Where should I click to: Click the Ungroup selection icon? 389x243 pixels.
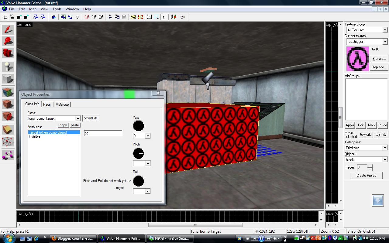click(x=70, y=17)
